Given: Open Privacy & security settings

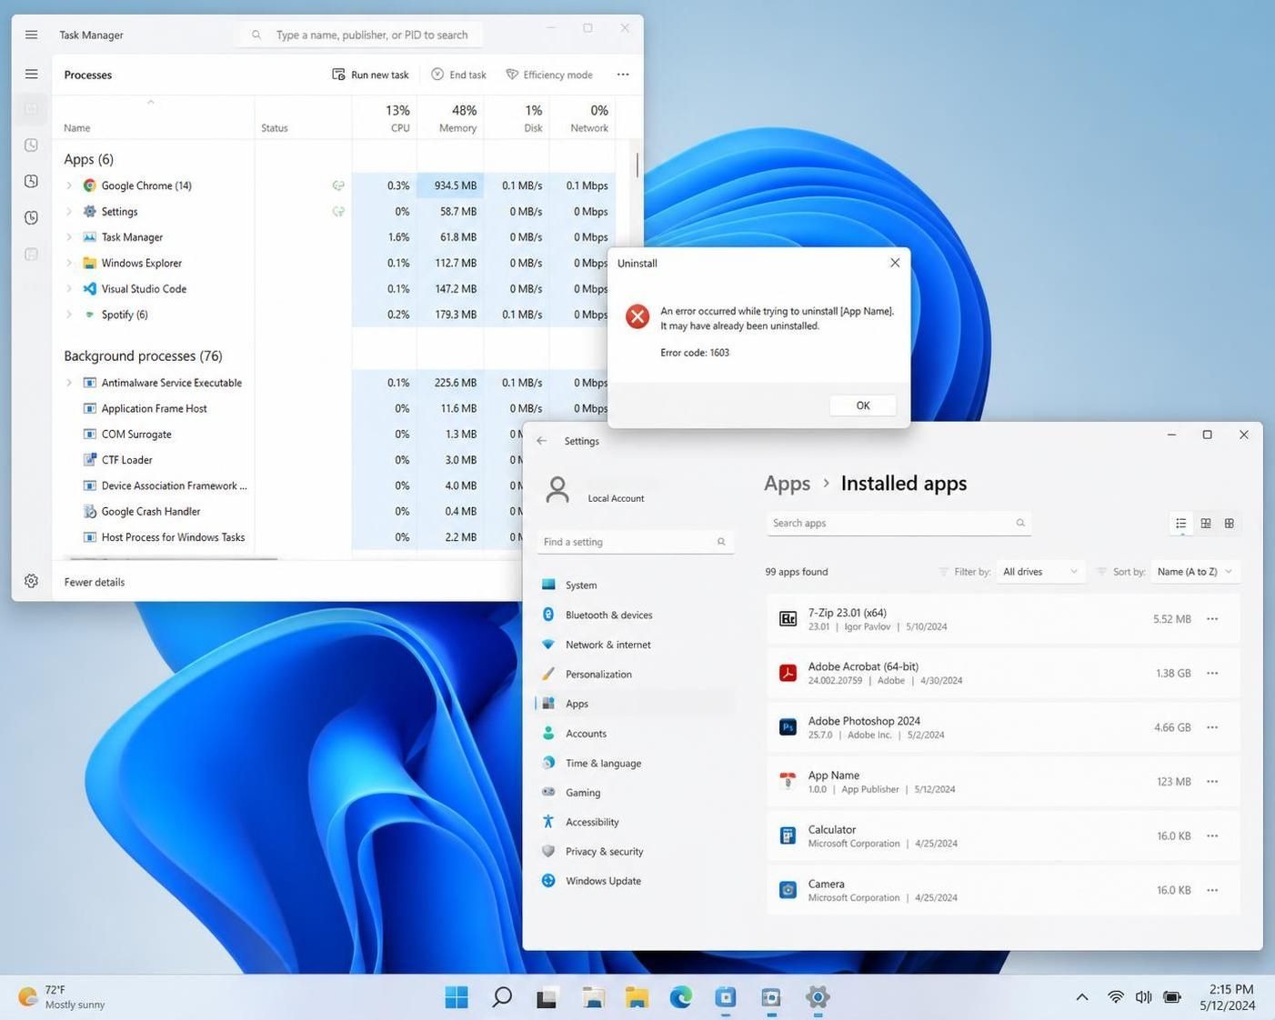Looking at the screenshot, I should tap(635, 852).
